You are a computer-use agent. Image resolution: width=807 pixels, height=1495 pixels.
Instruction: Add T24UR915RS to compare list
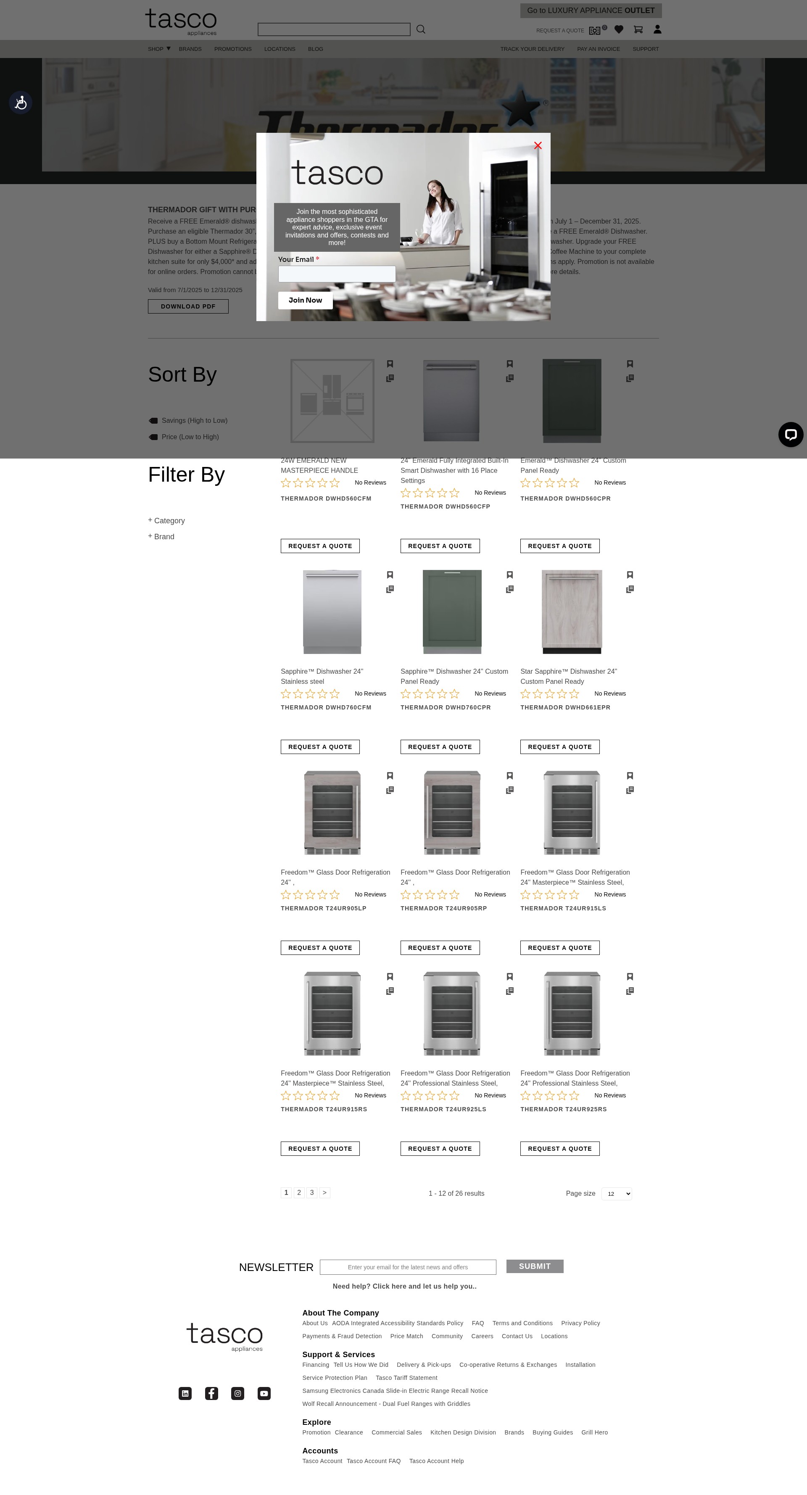[390, 991]
